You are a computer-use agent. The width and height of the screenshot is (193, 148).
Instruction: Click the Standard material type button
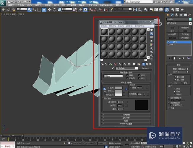[145, 68]
